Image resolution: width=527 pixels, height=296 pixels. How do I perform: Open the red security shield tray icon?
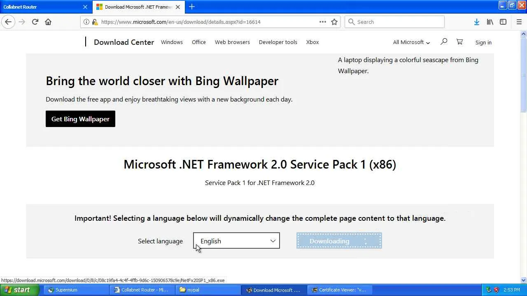(x=496, y=290)
